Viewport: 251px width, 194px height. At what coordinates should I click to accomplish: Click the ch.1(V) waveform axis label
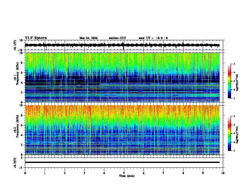point(15,45)
